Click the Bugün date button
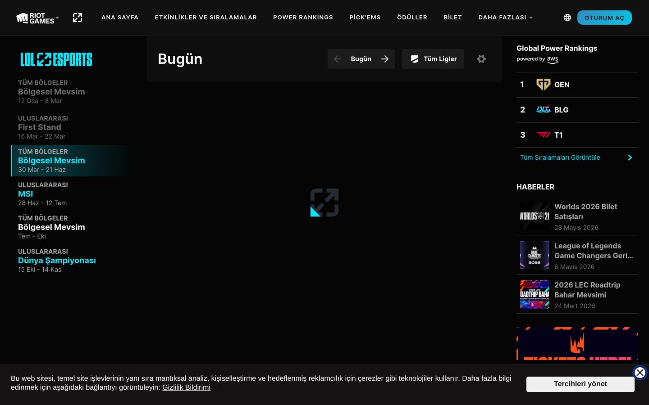 [x=361, y=59]
